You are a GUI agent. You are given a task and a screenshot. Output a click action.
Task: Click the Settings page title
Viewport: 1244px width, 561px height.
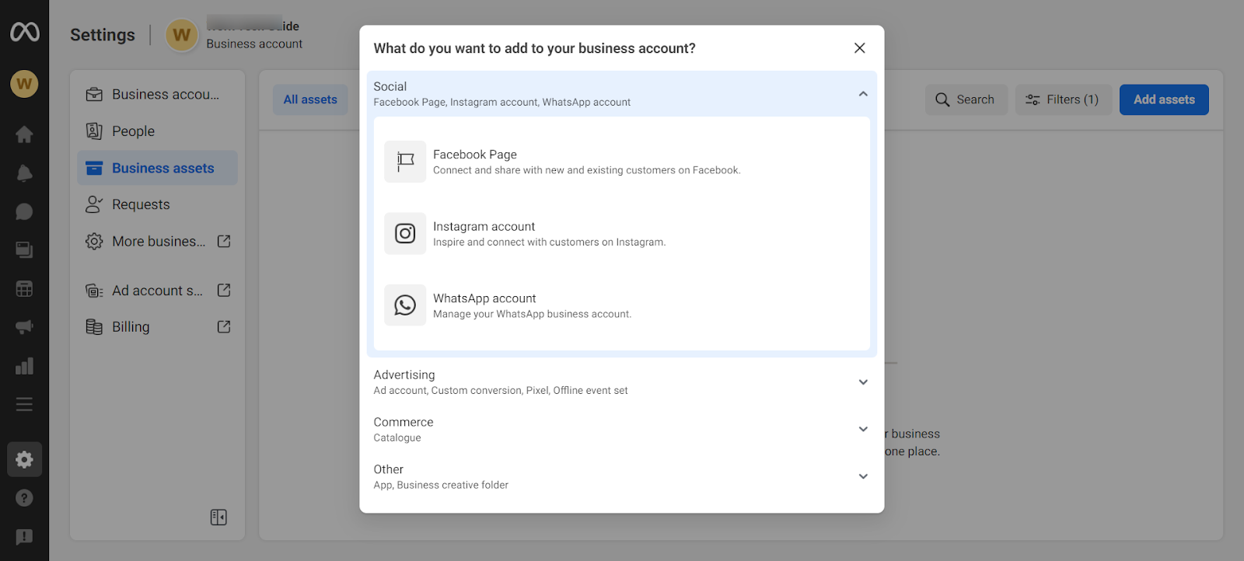pyautogui.click(x=103, y=35)
